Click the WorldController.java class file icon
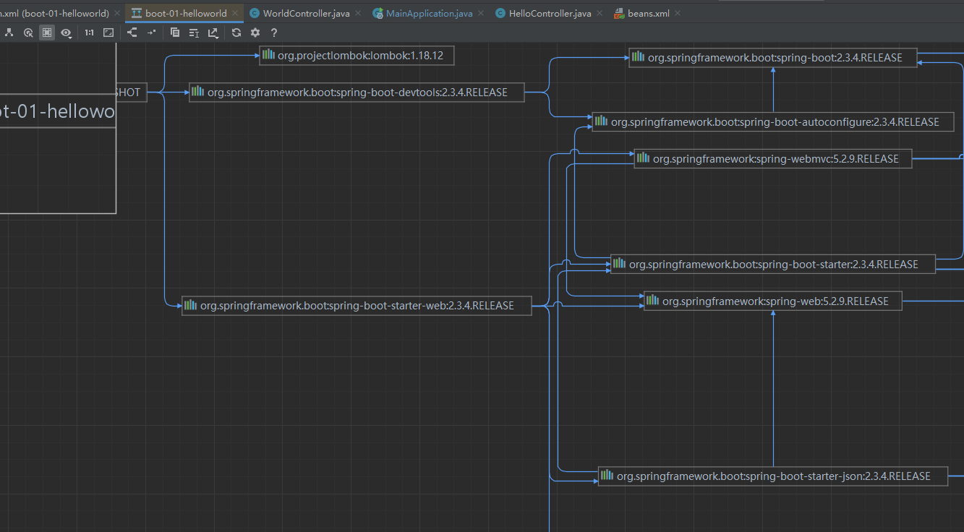 click(255, 14)
